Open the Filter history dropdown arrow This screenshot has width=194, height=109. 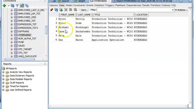[173, 10]
